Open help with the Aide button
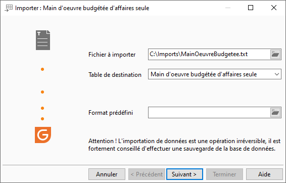Image resolution: width=286 pixels, height=183 pixels. (x=264, y=174)
